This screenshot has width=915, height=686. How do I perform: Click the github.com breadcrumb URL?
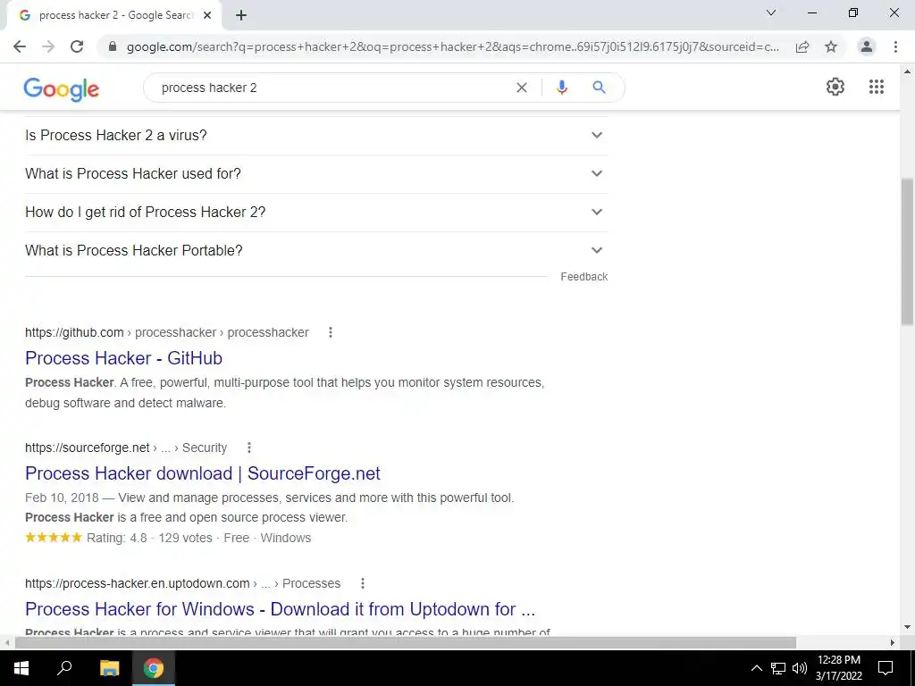[x=167, y=332]
